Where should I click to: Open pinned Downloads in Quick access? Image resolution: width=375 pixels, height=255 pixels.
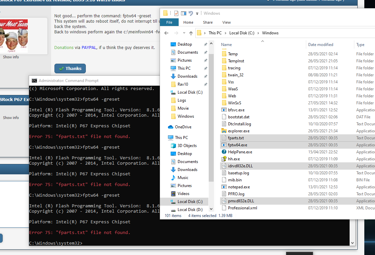click(187, 76)
